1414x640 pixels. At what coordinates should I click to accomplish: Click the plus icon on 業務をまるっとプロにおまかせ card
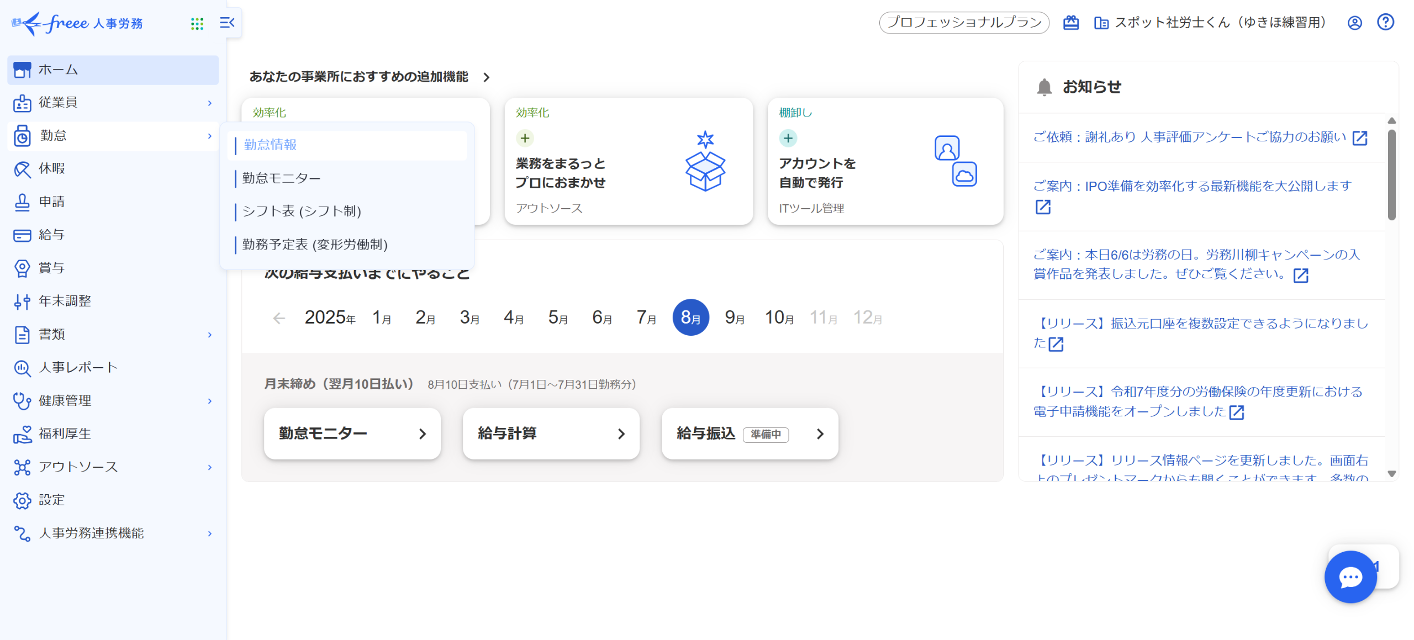coord(525,138)
